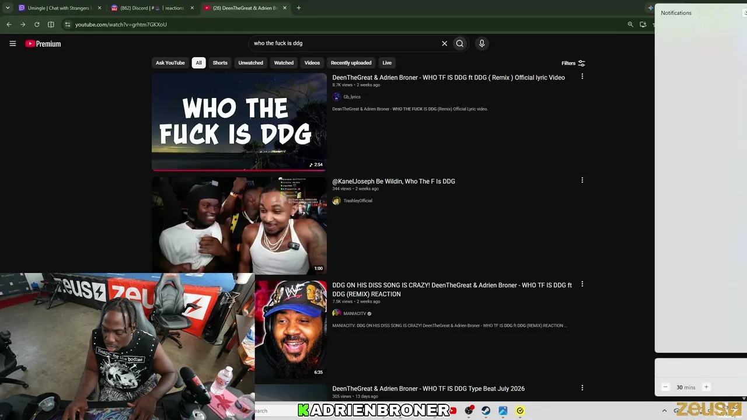This screenshot has width=747, height=420.
Task: Visit the Gb_lyrics channel name
Action: pyautogui.click(x=352, y=97)
